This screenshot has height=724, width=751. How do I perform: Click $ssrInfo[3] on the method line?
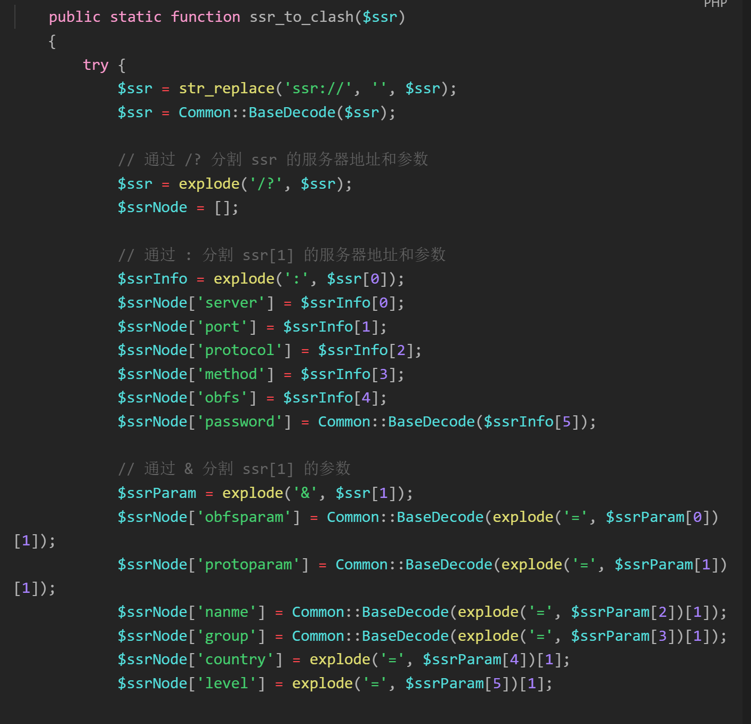(349, 374)
